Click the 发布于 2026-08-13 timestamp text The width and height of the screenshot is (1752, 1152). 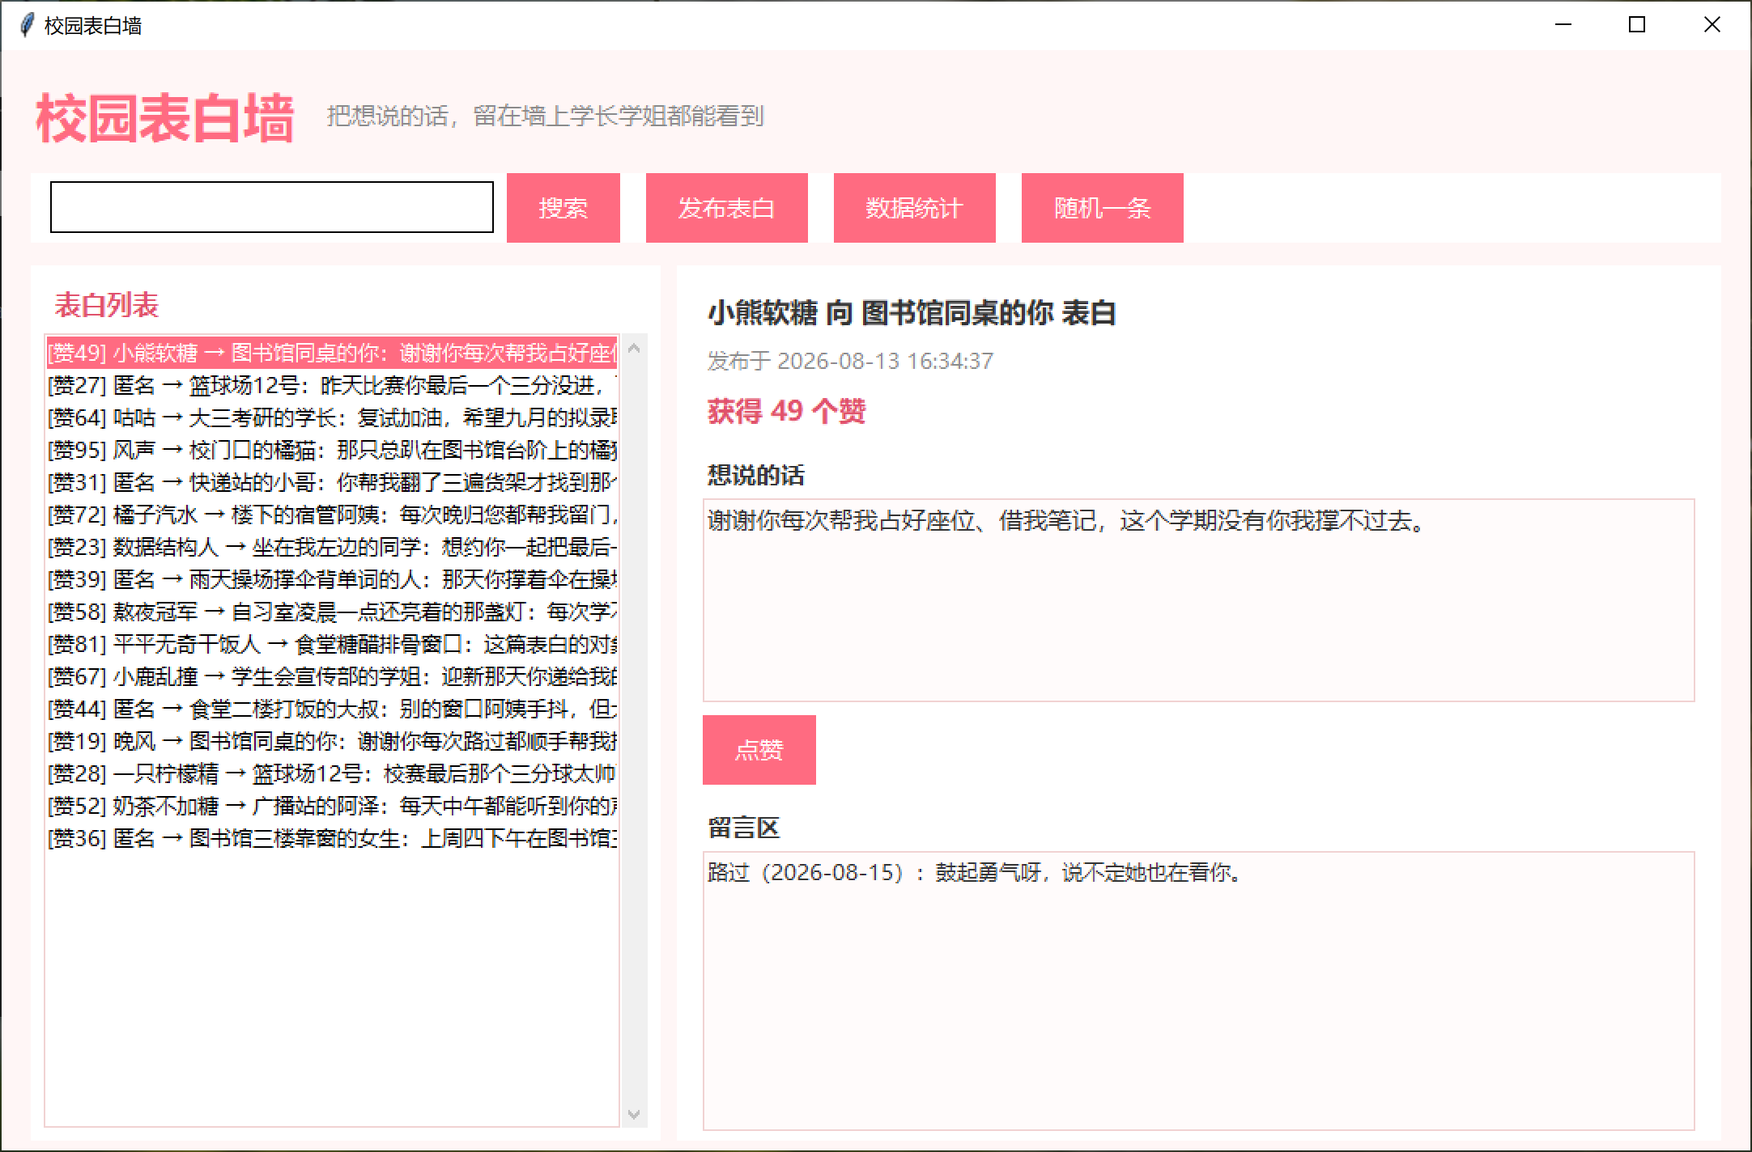pos(850,361)
